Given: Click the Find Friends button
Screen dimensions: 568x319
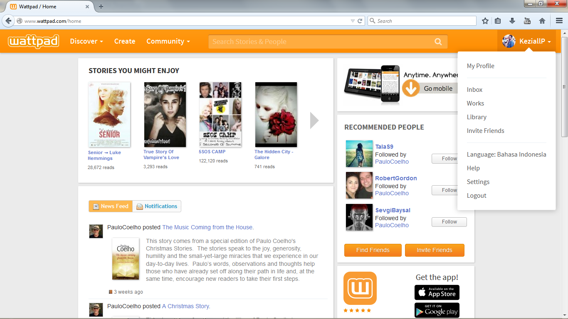Looking at the screenshot, I should click(x=373, y=250).
